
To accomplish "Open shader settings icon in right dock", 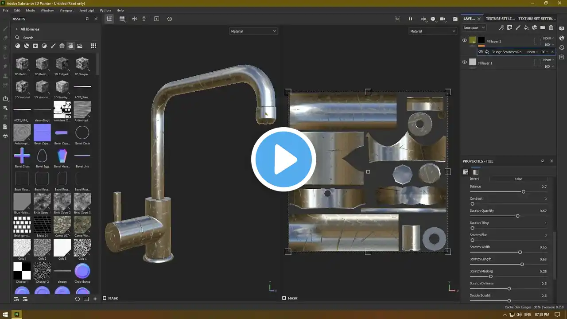I will [x=562, y=38].
